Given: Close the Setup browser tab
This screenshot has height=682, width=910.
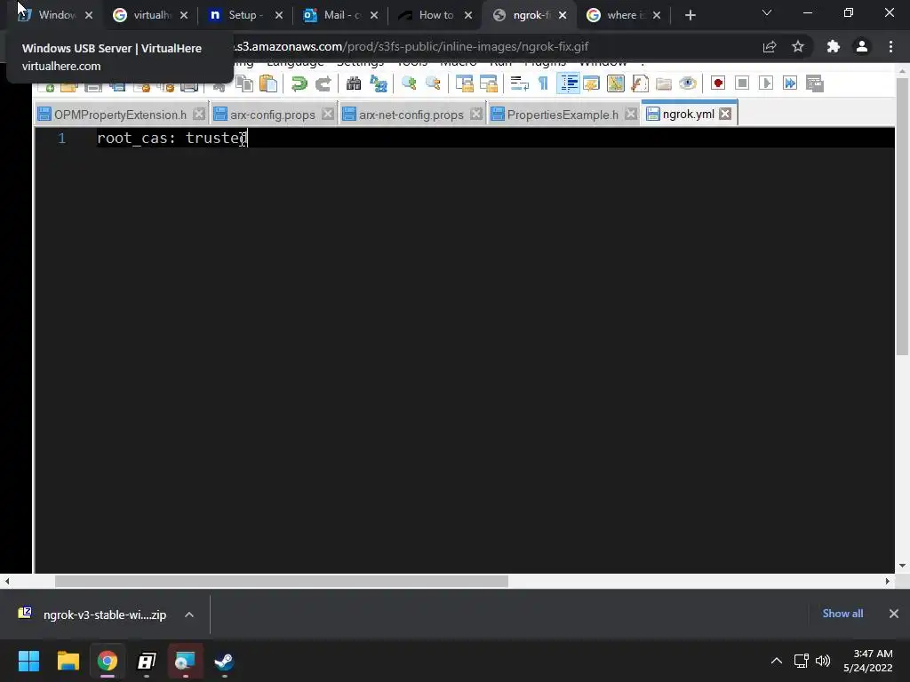Looking at the screenshot, I should point(279,16).
